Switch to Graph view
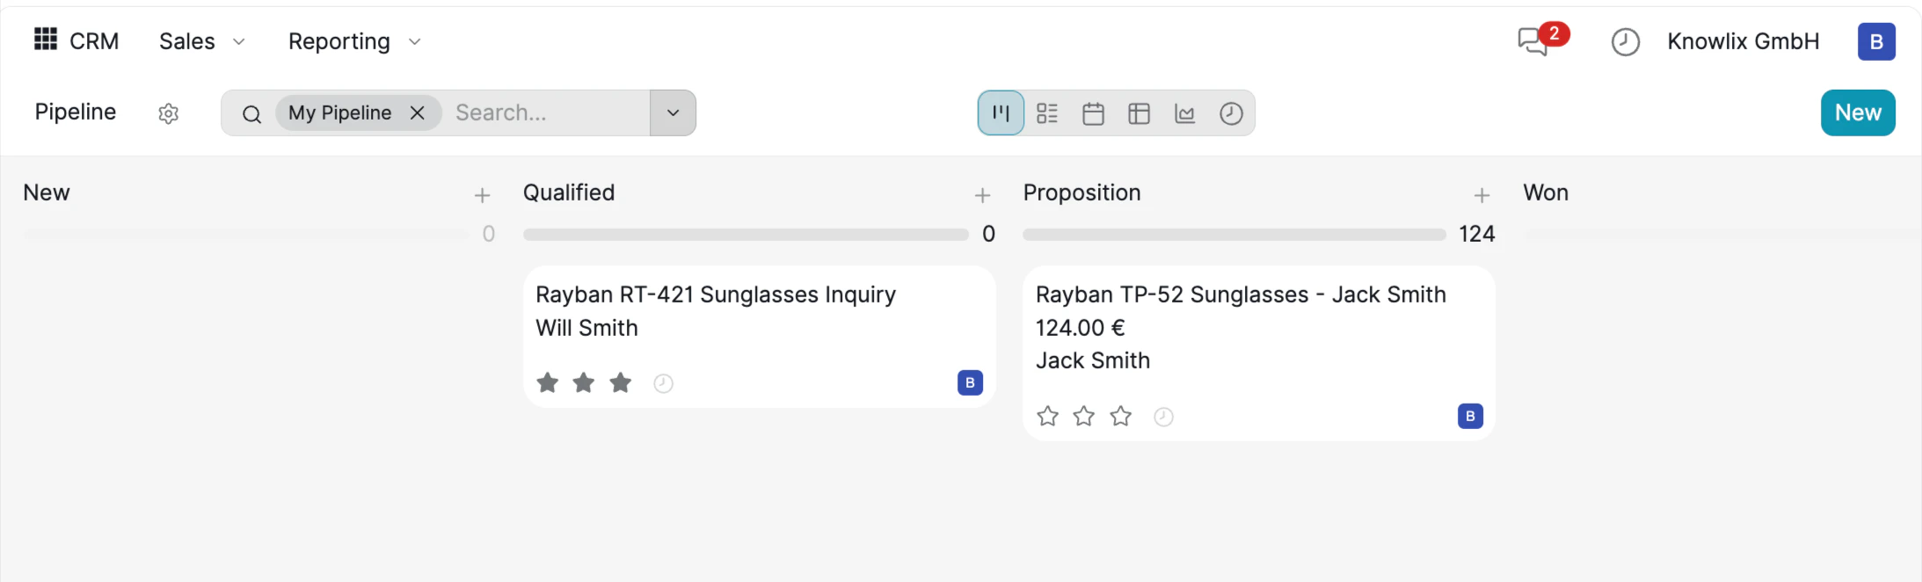The width and height of the screenshot is (1922, 582). (1184, 113)
